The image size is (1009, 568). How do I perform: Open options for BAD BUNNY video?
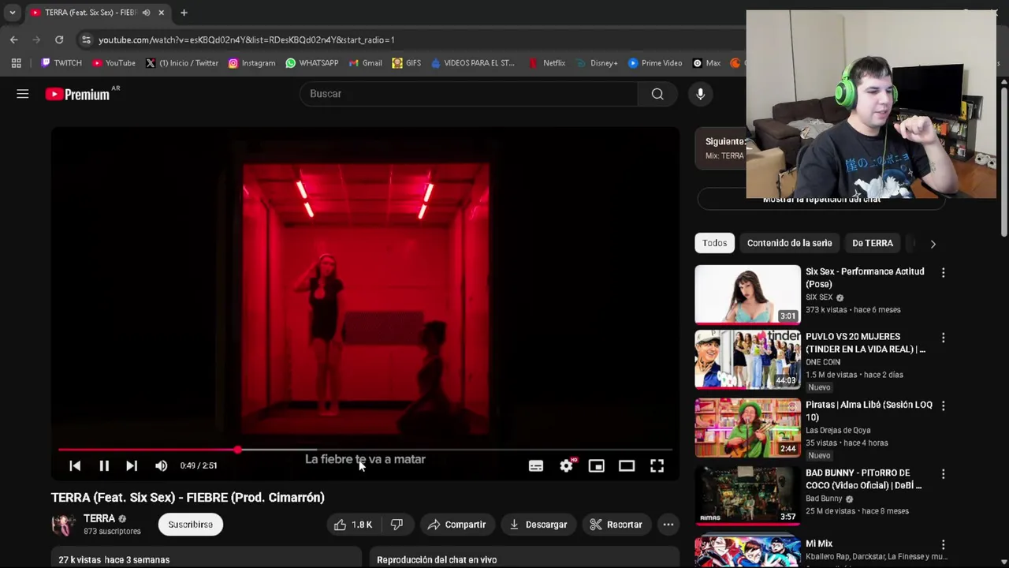943,474
